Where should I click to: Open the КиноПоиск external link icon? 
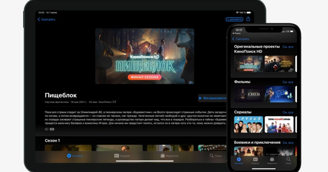(114, 102)
